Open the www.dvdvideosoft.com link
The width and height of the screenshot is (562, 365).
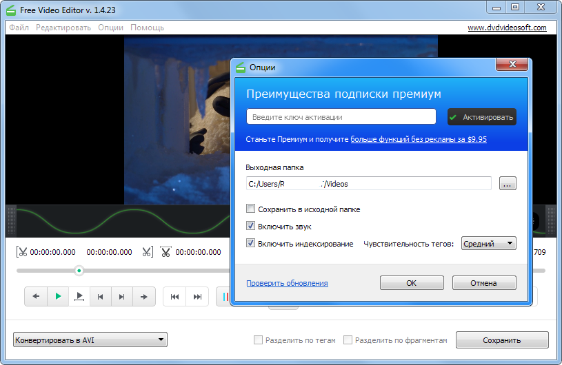[x=507, y=28]
